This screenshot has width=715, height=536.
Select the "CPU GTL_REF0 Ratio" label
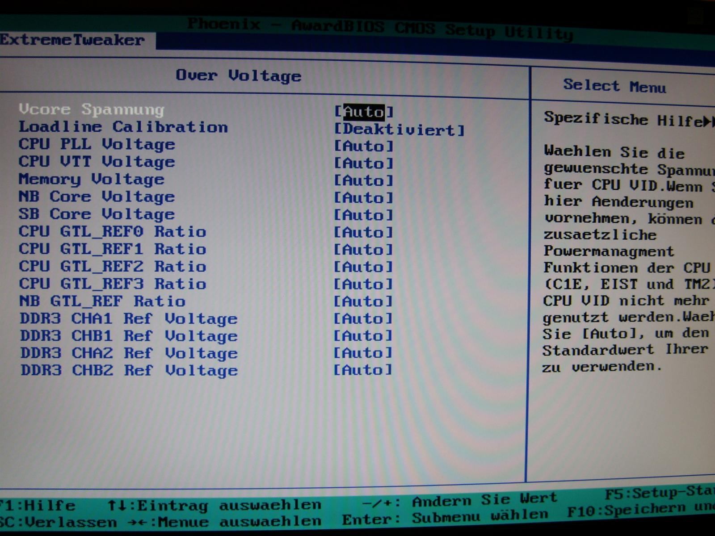pyautogui.click(x=113, y=231)
